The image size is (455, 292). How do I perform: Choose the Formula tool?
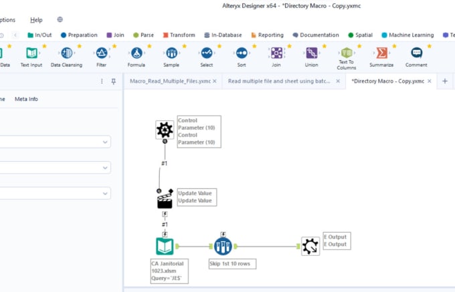(136, 53)
